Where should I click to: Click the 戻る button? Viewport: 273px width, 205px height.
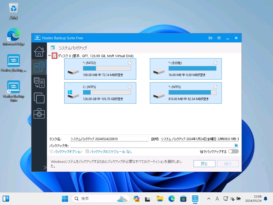tap(204, 164)
